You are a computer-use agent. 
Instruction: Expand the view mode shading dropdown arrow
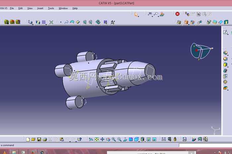145,142
